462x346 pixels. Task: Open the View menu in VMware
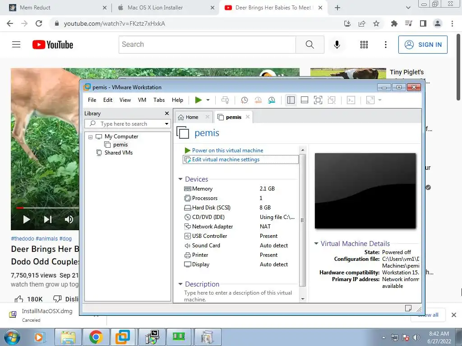pyautogui.click(x=125, y=100)
